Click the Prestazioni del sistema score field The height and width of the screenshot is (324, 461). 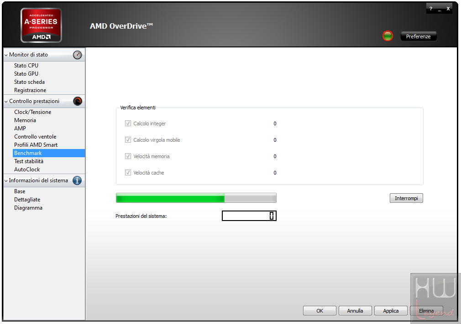[x=249, y=216]
